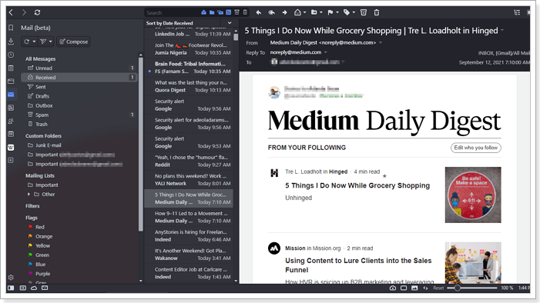540x303 pixels.
Task: Click the Compose button
Action: pyautogui.click(x=74, y=42)
